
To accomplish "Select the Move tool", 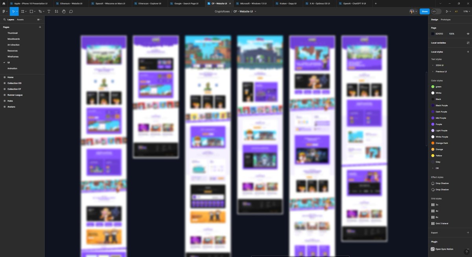I will pyautogui.click(x=13, y=11).
